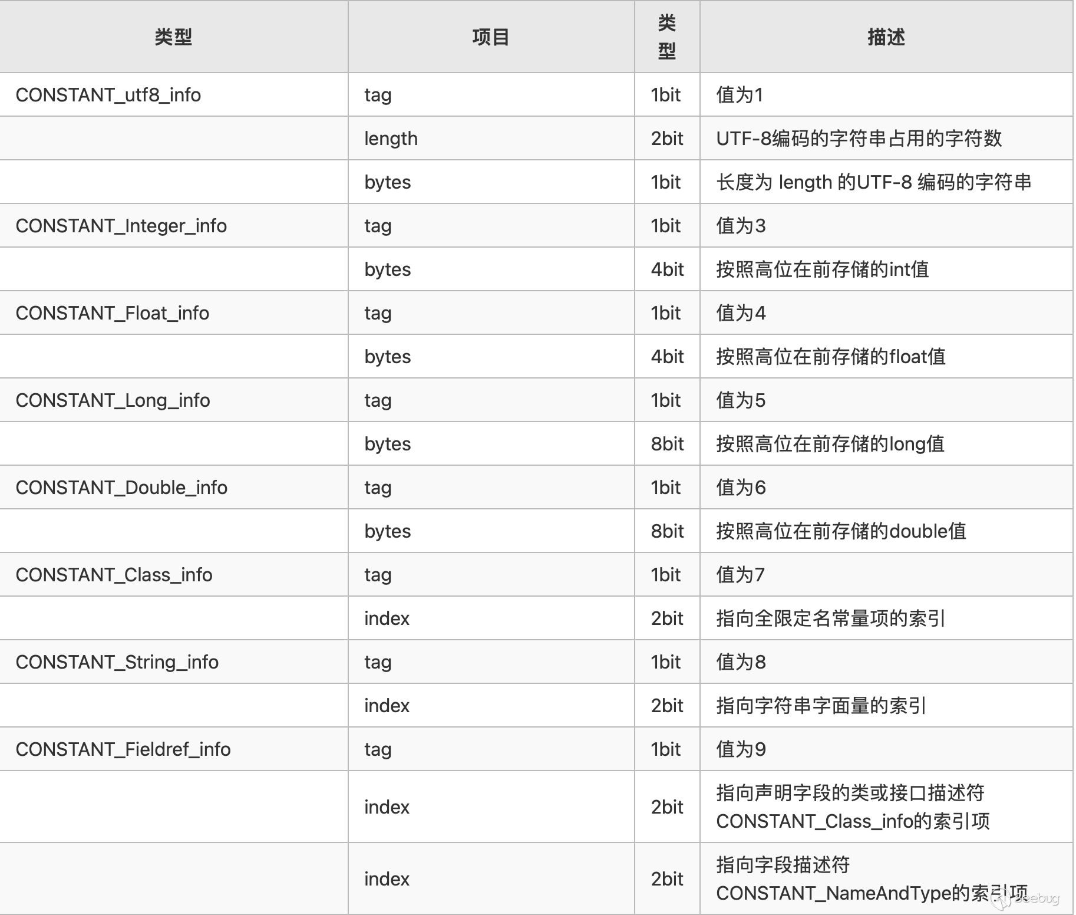Click index in the 指向全限定名常量项的索引 row
Screen dimensions: 1076x915
pos(387,618)
